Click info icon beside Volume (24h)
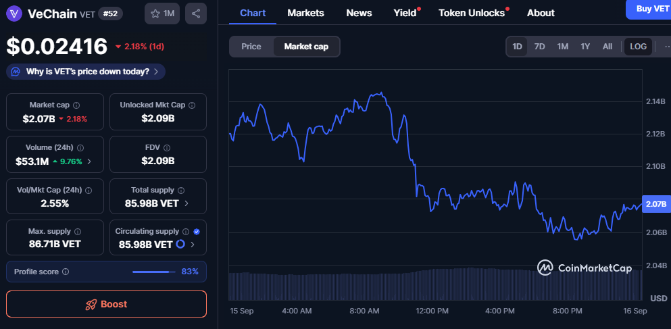671x329 pixels. 80,147
